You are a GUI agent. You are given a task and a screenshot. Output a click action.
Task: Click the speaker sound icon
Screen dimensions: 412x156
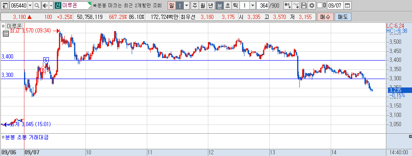(45, 5)
